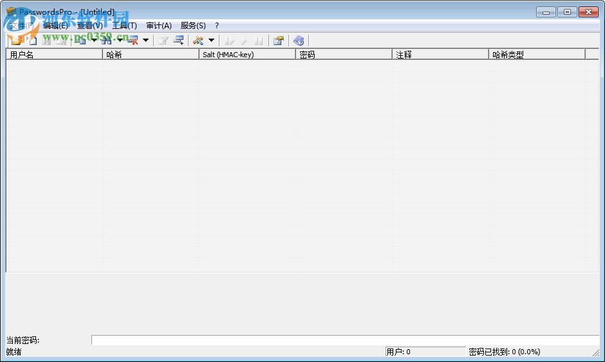Click the attack type tools icon
Image resolution: width=605 pixels, height=362 pixels.
[x=198, y=40]
